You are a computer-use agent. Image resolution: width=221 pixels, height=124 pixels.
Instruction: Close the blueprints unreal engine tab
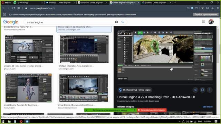(x=106, y=2)
